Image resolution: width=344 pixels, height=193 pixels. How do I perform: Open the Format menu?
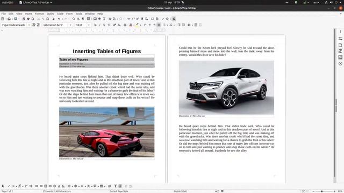pyautogui.click(x=39, y=13)
